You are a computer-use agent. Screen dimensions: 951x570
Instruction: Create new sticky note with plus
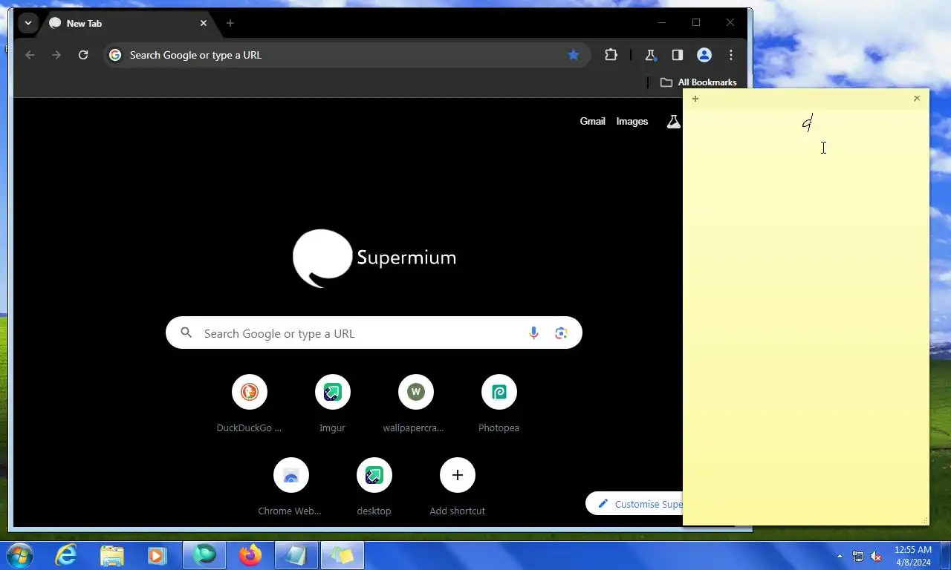tap(695, 99)
